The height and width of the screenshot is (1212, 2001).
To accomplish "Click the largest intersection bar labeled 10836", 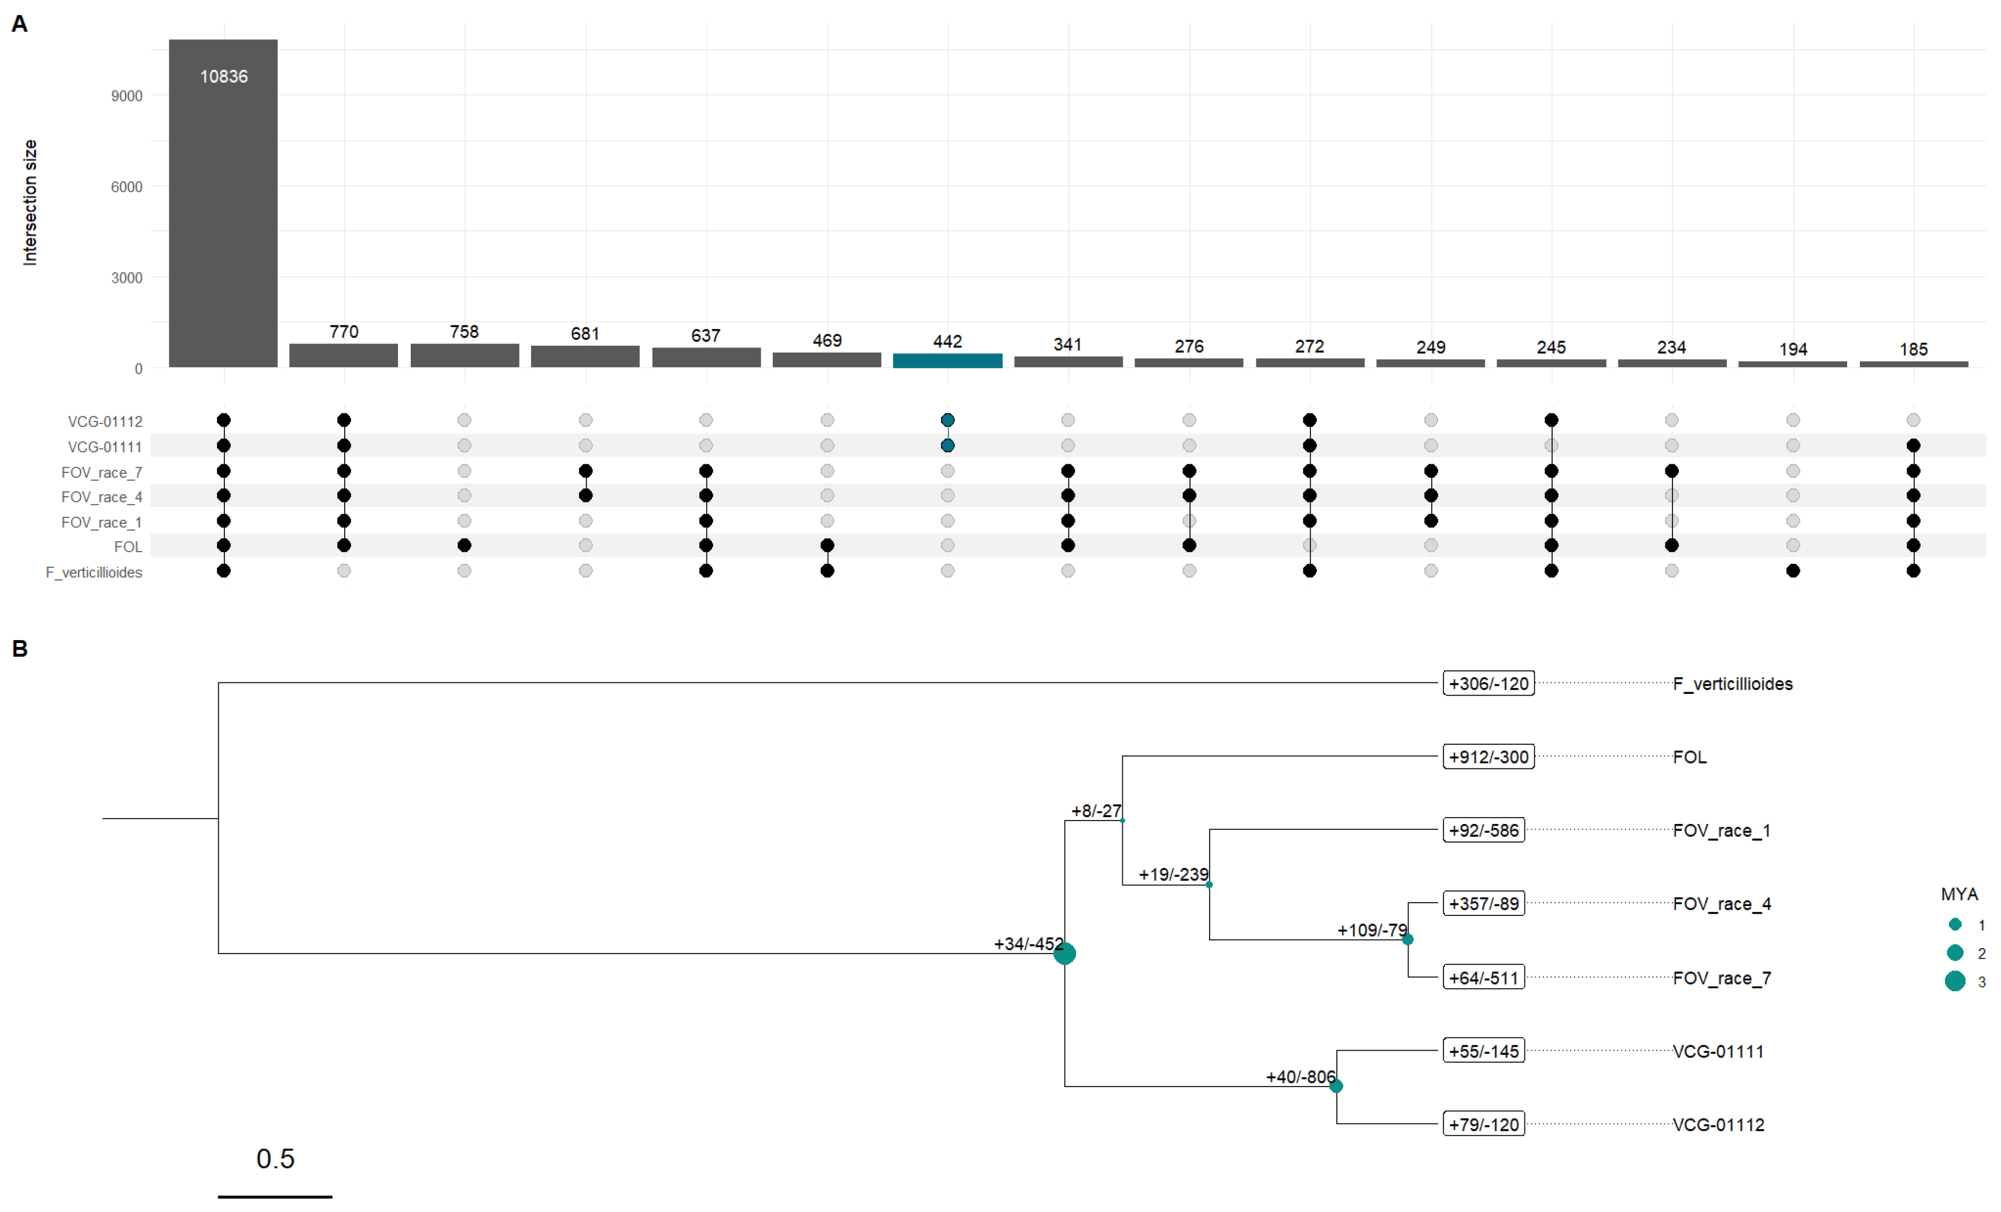I will [x=223, y=203].
